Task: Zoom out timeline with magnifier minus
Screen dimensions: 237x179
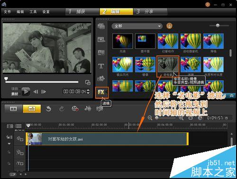Action: [x=150, y=118]
